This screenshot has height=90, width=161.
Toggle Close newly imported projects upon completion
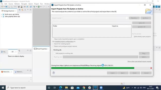coord(53,39)
